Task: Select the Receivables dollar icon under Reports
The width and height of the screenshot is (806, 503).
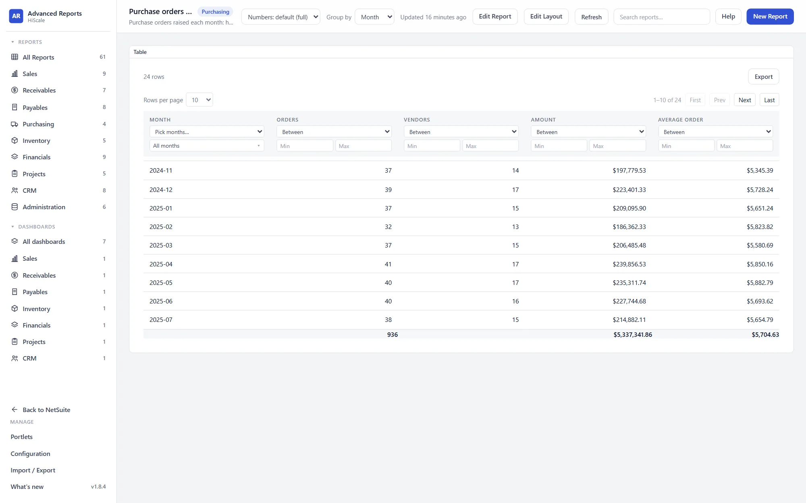Action: pyautogui.click(x=15, y=90)
